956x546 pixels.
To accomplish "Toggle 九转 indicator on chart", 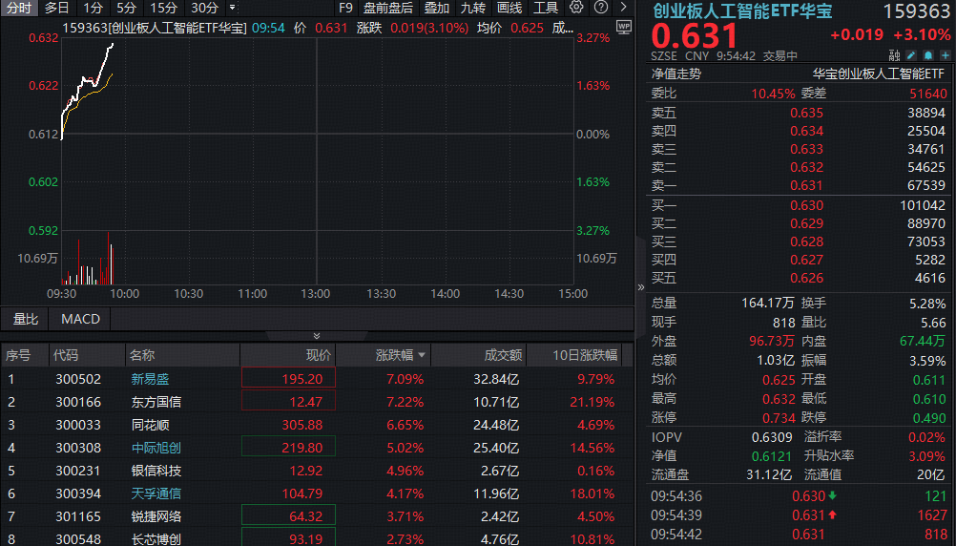I will (x=473, y=8).
